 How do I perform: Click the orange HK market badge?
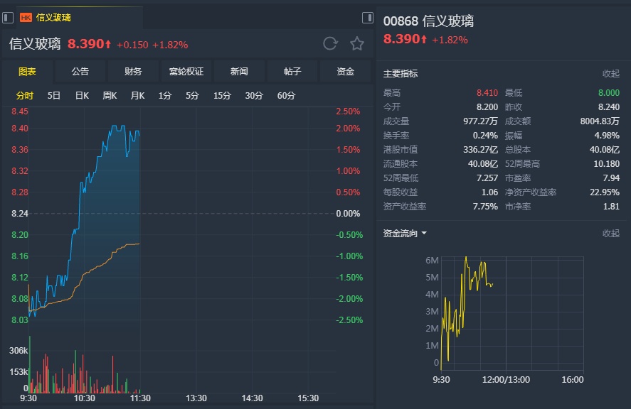click(26, 18)
